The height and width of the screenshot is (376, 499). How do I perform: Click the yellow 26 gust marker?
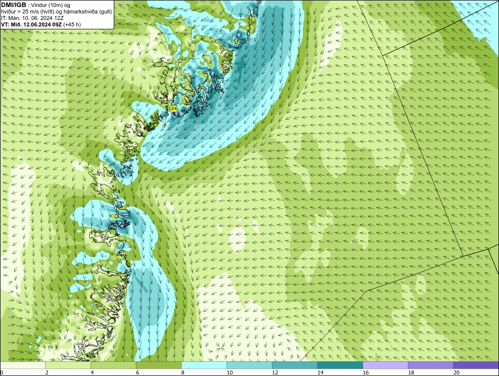[174, 108]
